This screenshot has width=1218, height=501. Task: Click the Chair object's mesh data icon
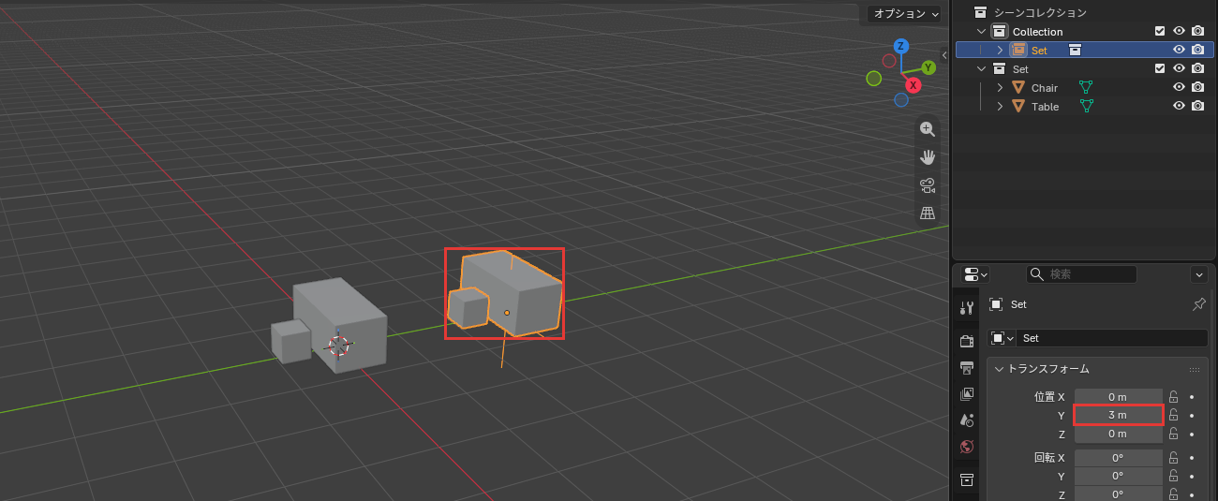(x=1086, y=87)
